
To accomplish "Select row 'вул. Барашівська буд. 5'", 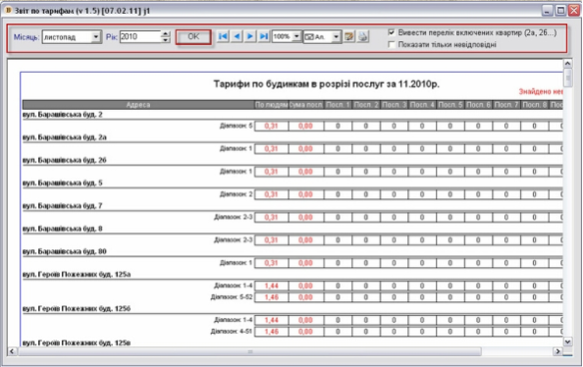I will (63, 183).
